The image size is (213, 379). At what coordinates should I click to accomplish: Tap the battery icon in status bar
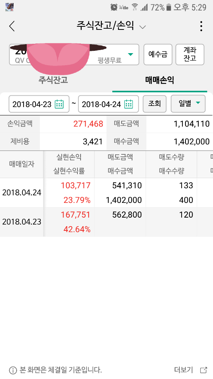tap(169, 7)
